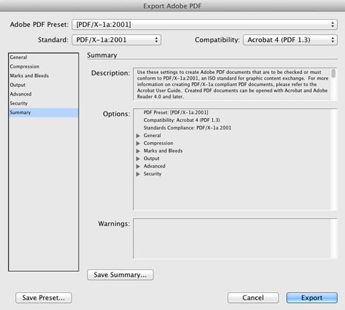This screenshot has height=310, width=345.
Task: Expand the Security disclosure triangle in Options
Action: point(138,174)
